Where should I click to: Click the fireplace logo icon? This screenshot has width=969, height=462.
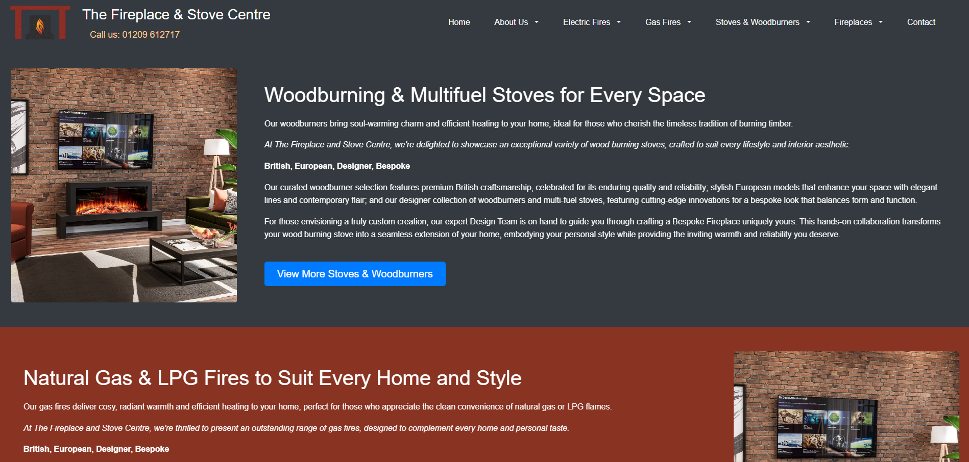[x=40, y=23]
